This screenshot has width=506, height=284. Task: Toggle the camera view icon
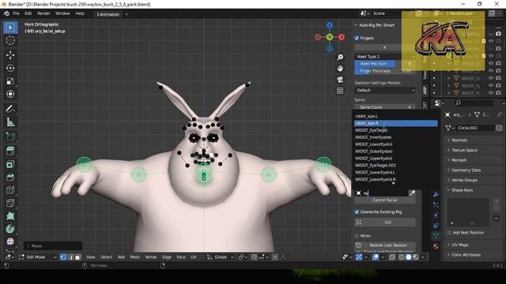(340, 80)
